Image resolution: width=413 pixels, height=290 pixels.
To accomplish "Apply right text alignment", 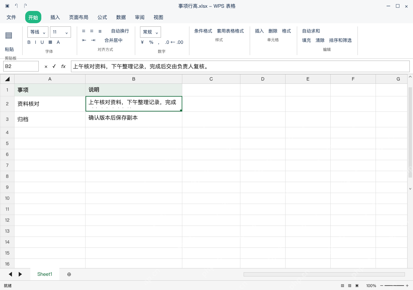I will (x=100, y=31).
